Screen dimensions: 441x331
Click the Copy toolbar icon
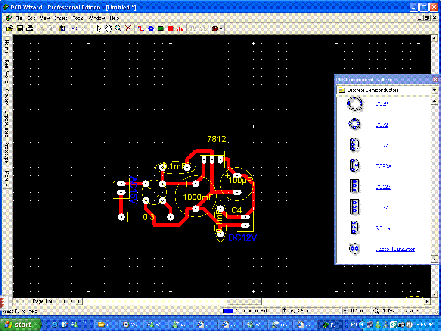pyautogui.click(x=52, y=28)
